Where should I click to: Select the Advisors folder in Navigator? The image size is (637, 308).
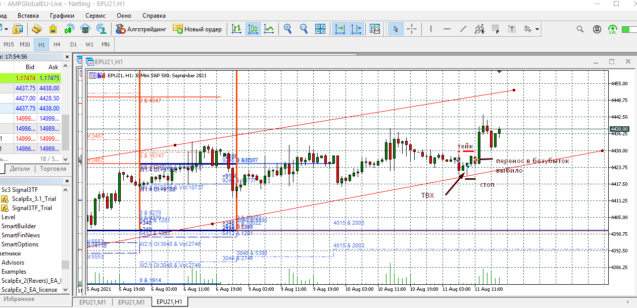click(13, 263)
